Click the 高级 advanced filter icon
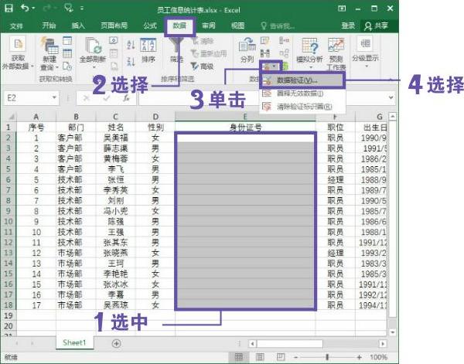 194,66
